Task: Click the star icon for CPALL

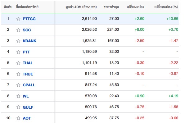Action: (x=18, y=85)
